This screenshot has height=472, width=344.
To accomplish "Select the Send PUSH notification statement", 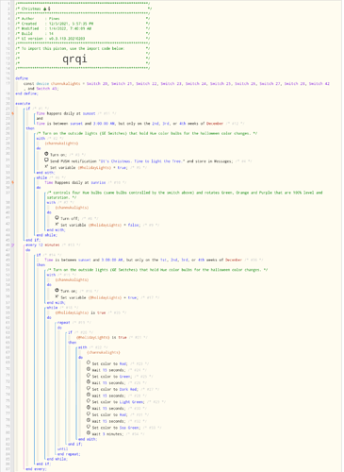I will (x=141, y=161).
